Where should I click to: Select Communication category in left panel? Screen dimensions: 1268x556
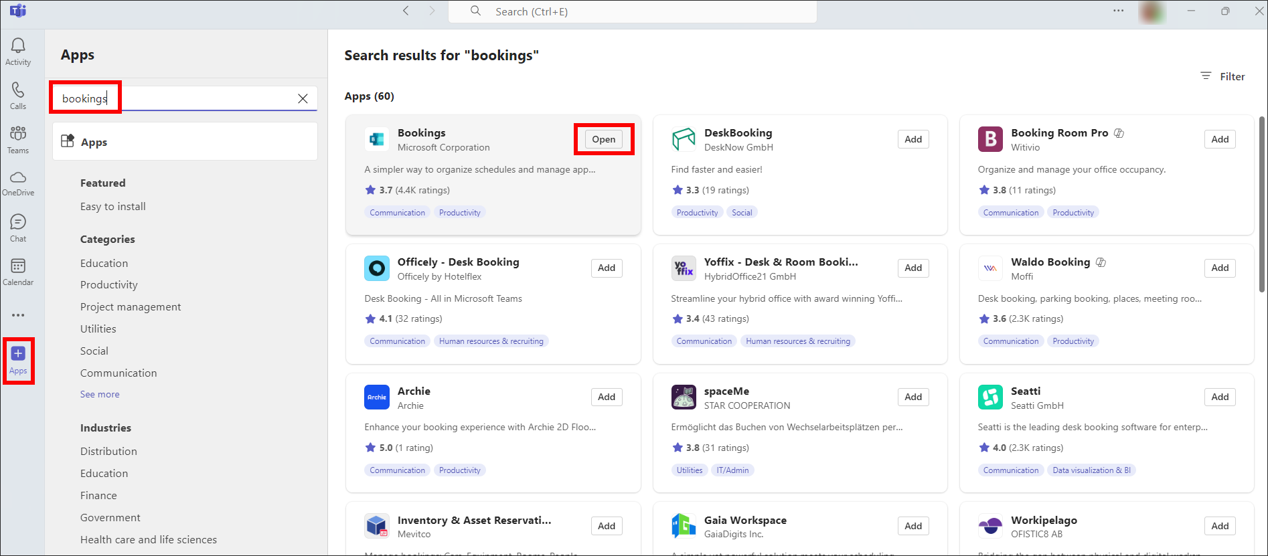click(x=118, y=373)
